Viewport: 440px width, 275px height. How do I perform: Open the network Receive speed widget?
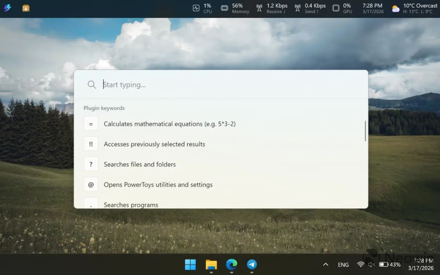(x=272, y=8)
